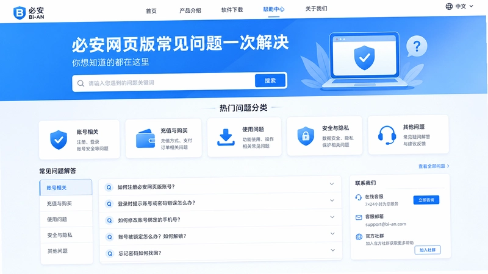Expand 账号被锁定怎么办 answer chevron
This screenshot has height=274, width=488.
[x=332, y=233]
